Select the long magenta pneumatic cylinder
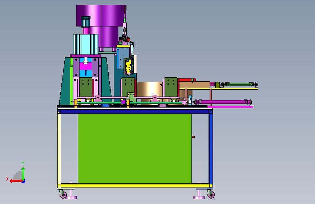Image resolution: width=315 pixels, height=204 pixels. pyautogui.click(x=223, y=102)
